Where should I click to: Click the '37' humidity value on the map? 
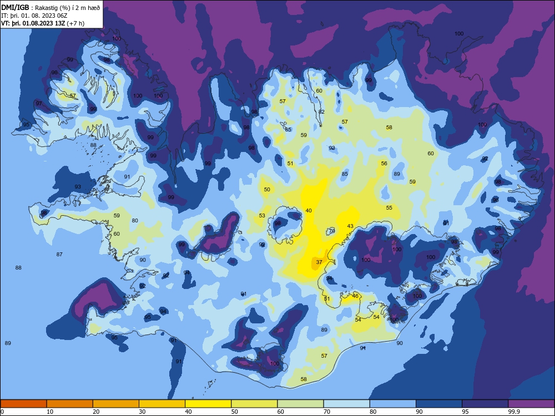click(319, 262)
